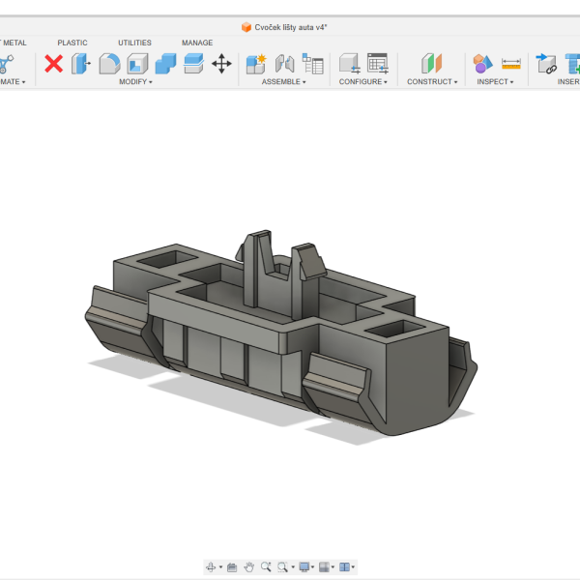
Task: Click the Configure model icon
Action: tap(350, 64)
